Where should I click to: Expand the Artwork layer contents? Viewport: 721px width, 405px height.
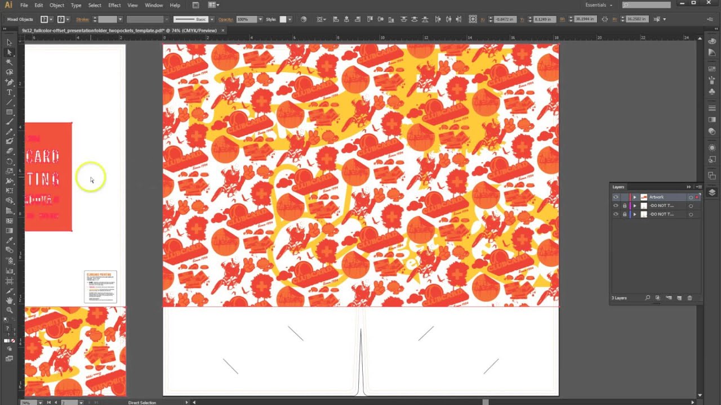pos(635,197)
